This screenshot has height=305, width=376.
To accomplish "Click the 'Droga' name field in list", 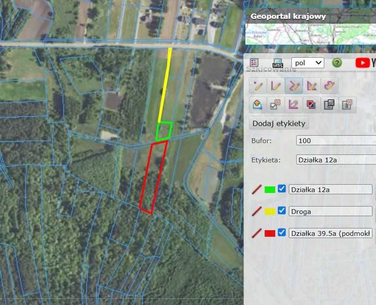I will (330, 211).
